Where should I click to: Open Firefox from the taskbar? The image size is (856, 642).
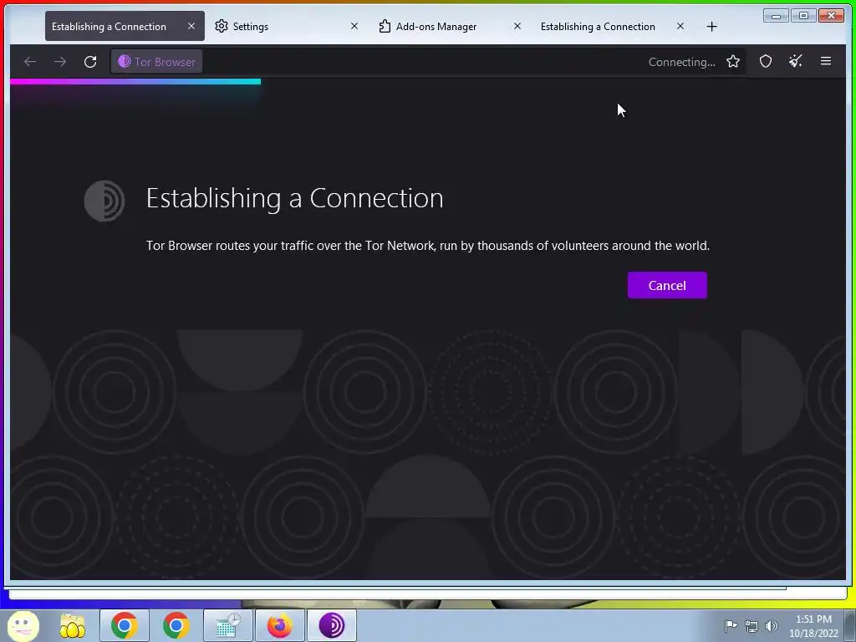279,625
